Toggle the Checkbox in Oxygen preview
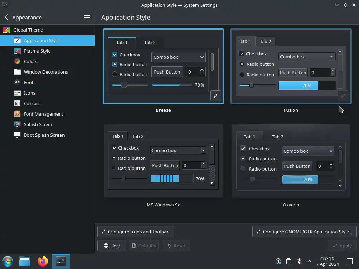Viewport: 359px width, 269px height. (243, 149)
